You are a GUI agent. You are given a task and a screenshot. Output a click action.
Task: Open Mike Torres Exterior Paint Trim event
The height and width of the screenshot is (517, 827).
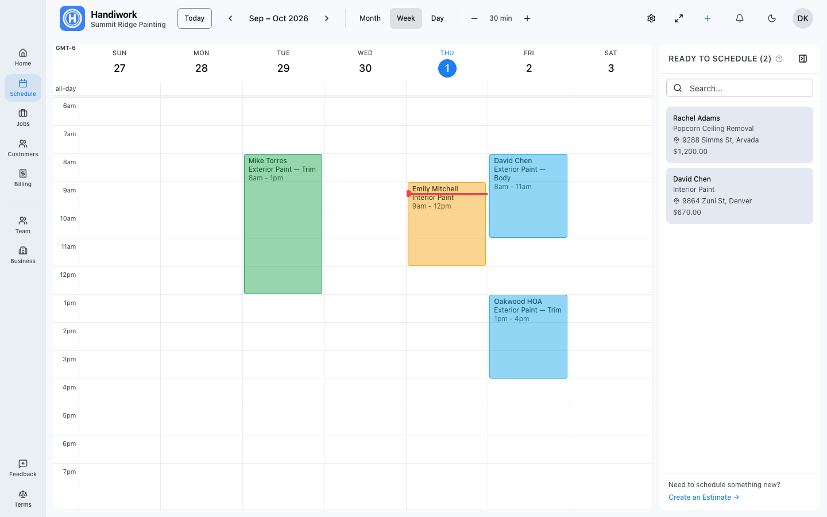tap(283, 224)
